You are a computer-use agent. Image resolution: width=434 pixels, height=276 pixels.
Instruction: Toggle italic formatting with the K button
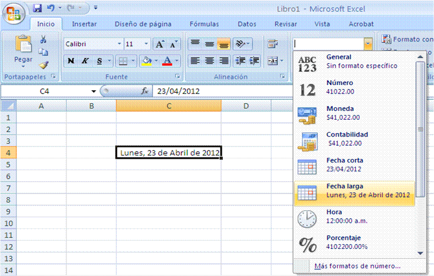pos(85,61)
